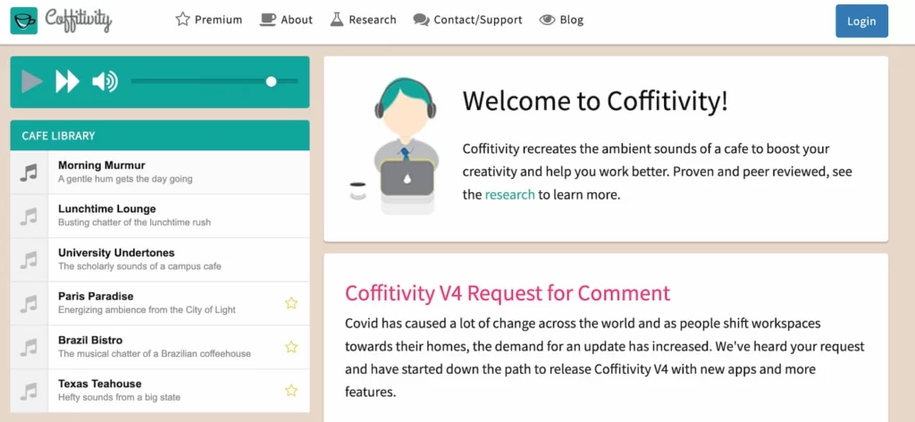Go to the About page
Image resolution: width=915 pixels, height=422 pixels.
[x=286, y=20]
